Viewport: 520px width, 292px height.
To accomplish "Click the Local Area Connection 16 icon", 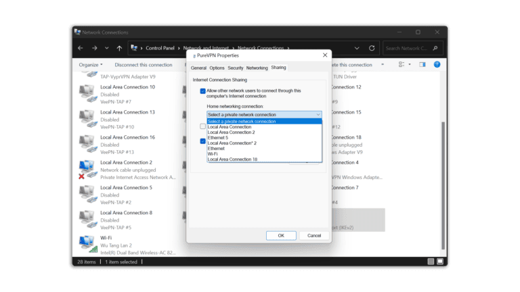I will tap(87, 141).
